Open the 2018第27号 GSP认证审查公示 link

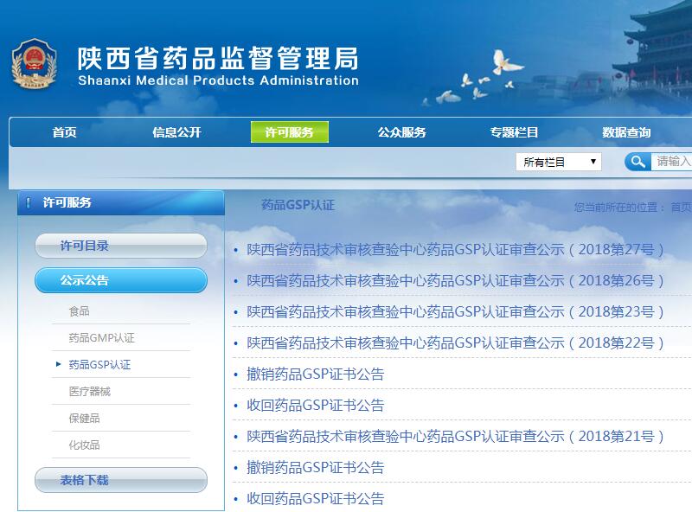point(456,250)
